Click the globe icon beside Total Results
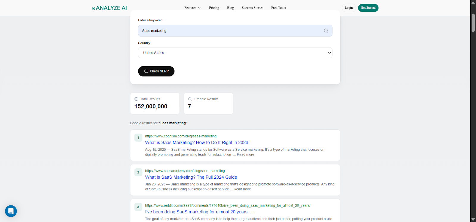The height and width of the screenshot is (222, 476). tap(136, 99)
